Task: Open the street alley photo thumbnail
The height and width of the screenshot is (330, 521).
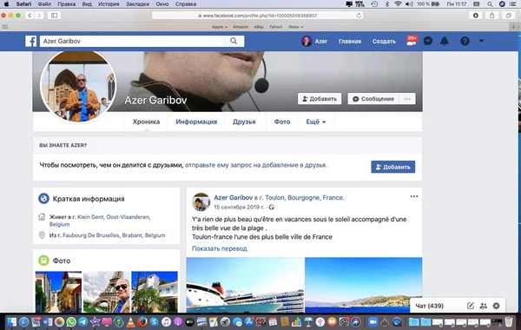Action: pyautogui.click(x=58, y=292)
